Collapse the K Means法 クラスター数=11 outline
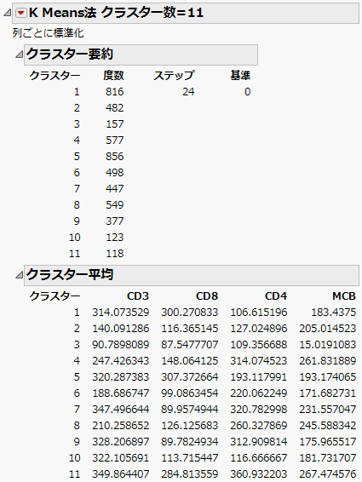 tap(7, 13)
